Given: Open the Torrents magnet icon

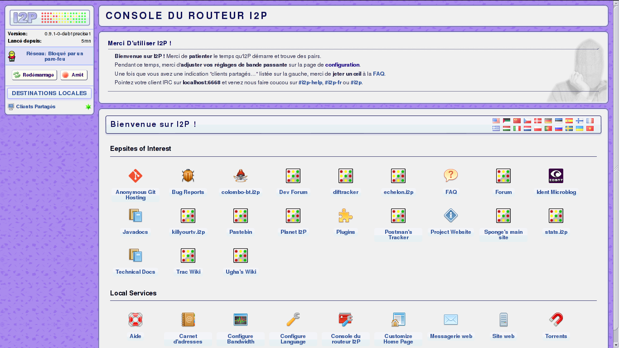Looking at the screenshot, I should [556, 319].
